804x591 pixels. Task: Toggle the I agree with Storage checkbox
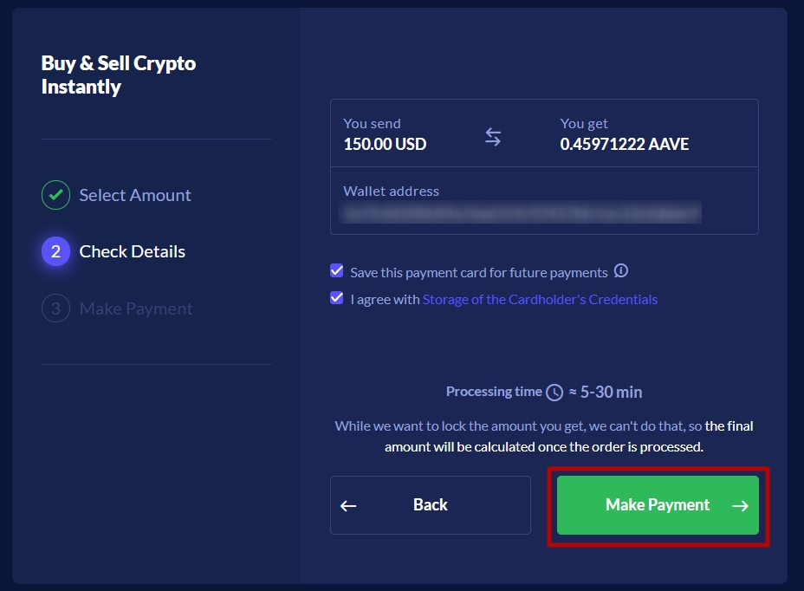coord(337,297)
